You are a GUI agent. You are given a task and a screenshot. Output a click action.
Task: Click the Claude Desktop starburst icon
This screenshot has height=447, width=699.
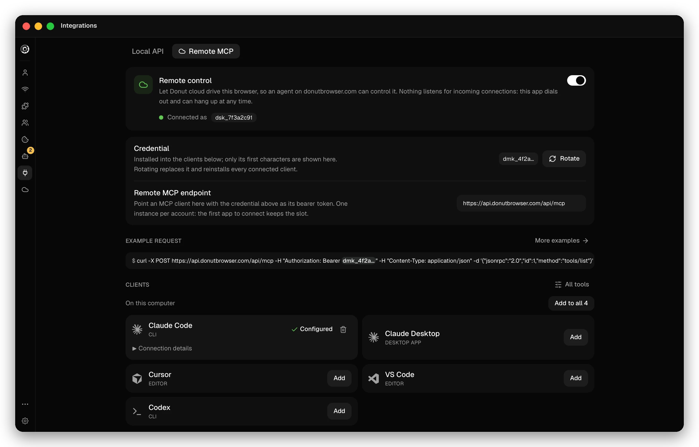[x=373, y=337]
